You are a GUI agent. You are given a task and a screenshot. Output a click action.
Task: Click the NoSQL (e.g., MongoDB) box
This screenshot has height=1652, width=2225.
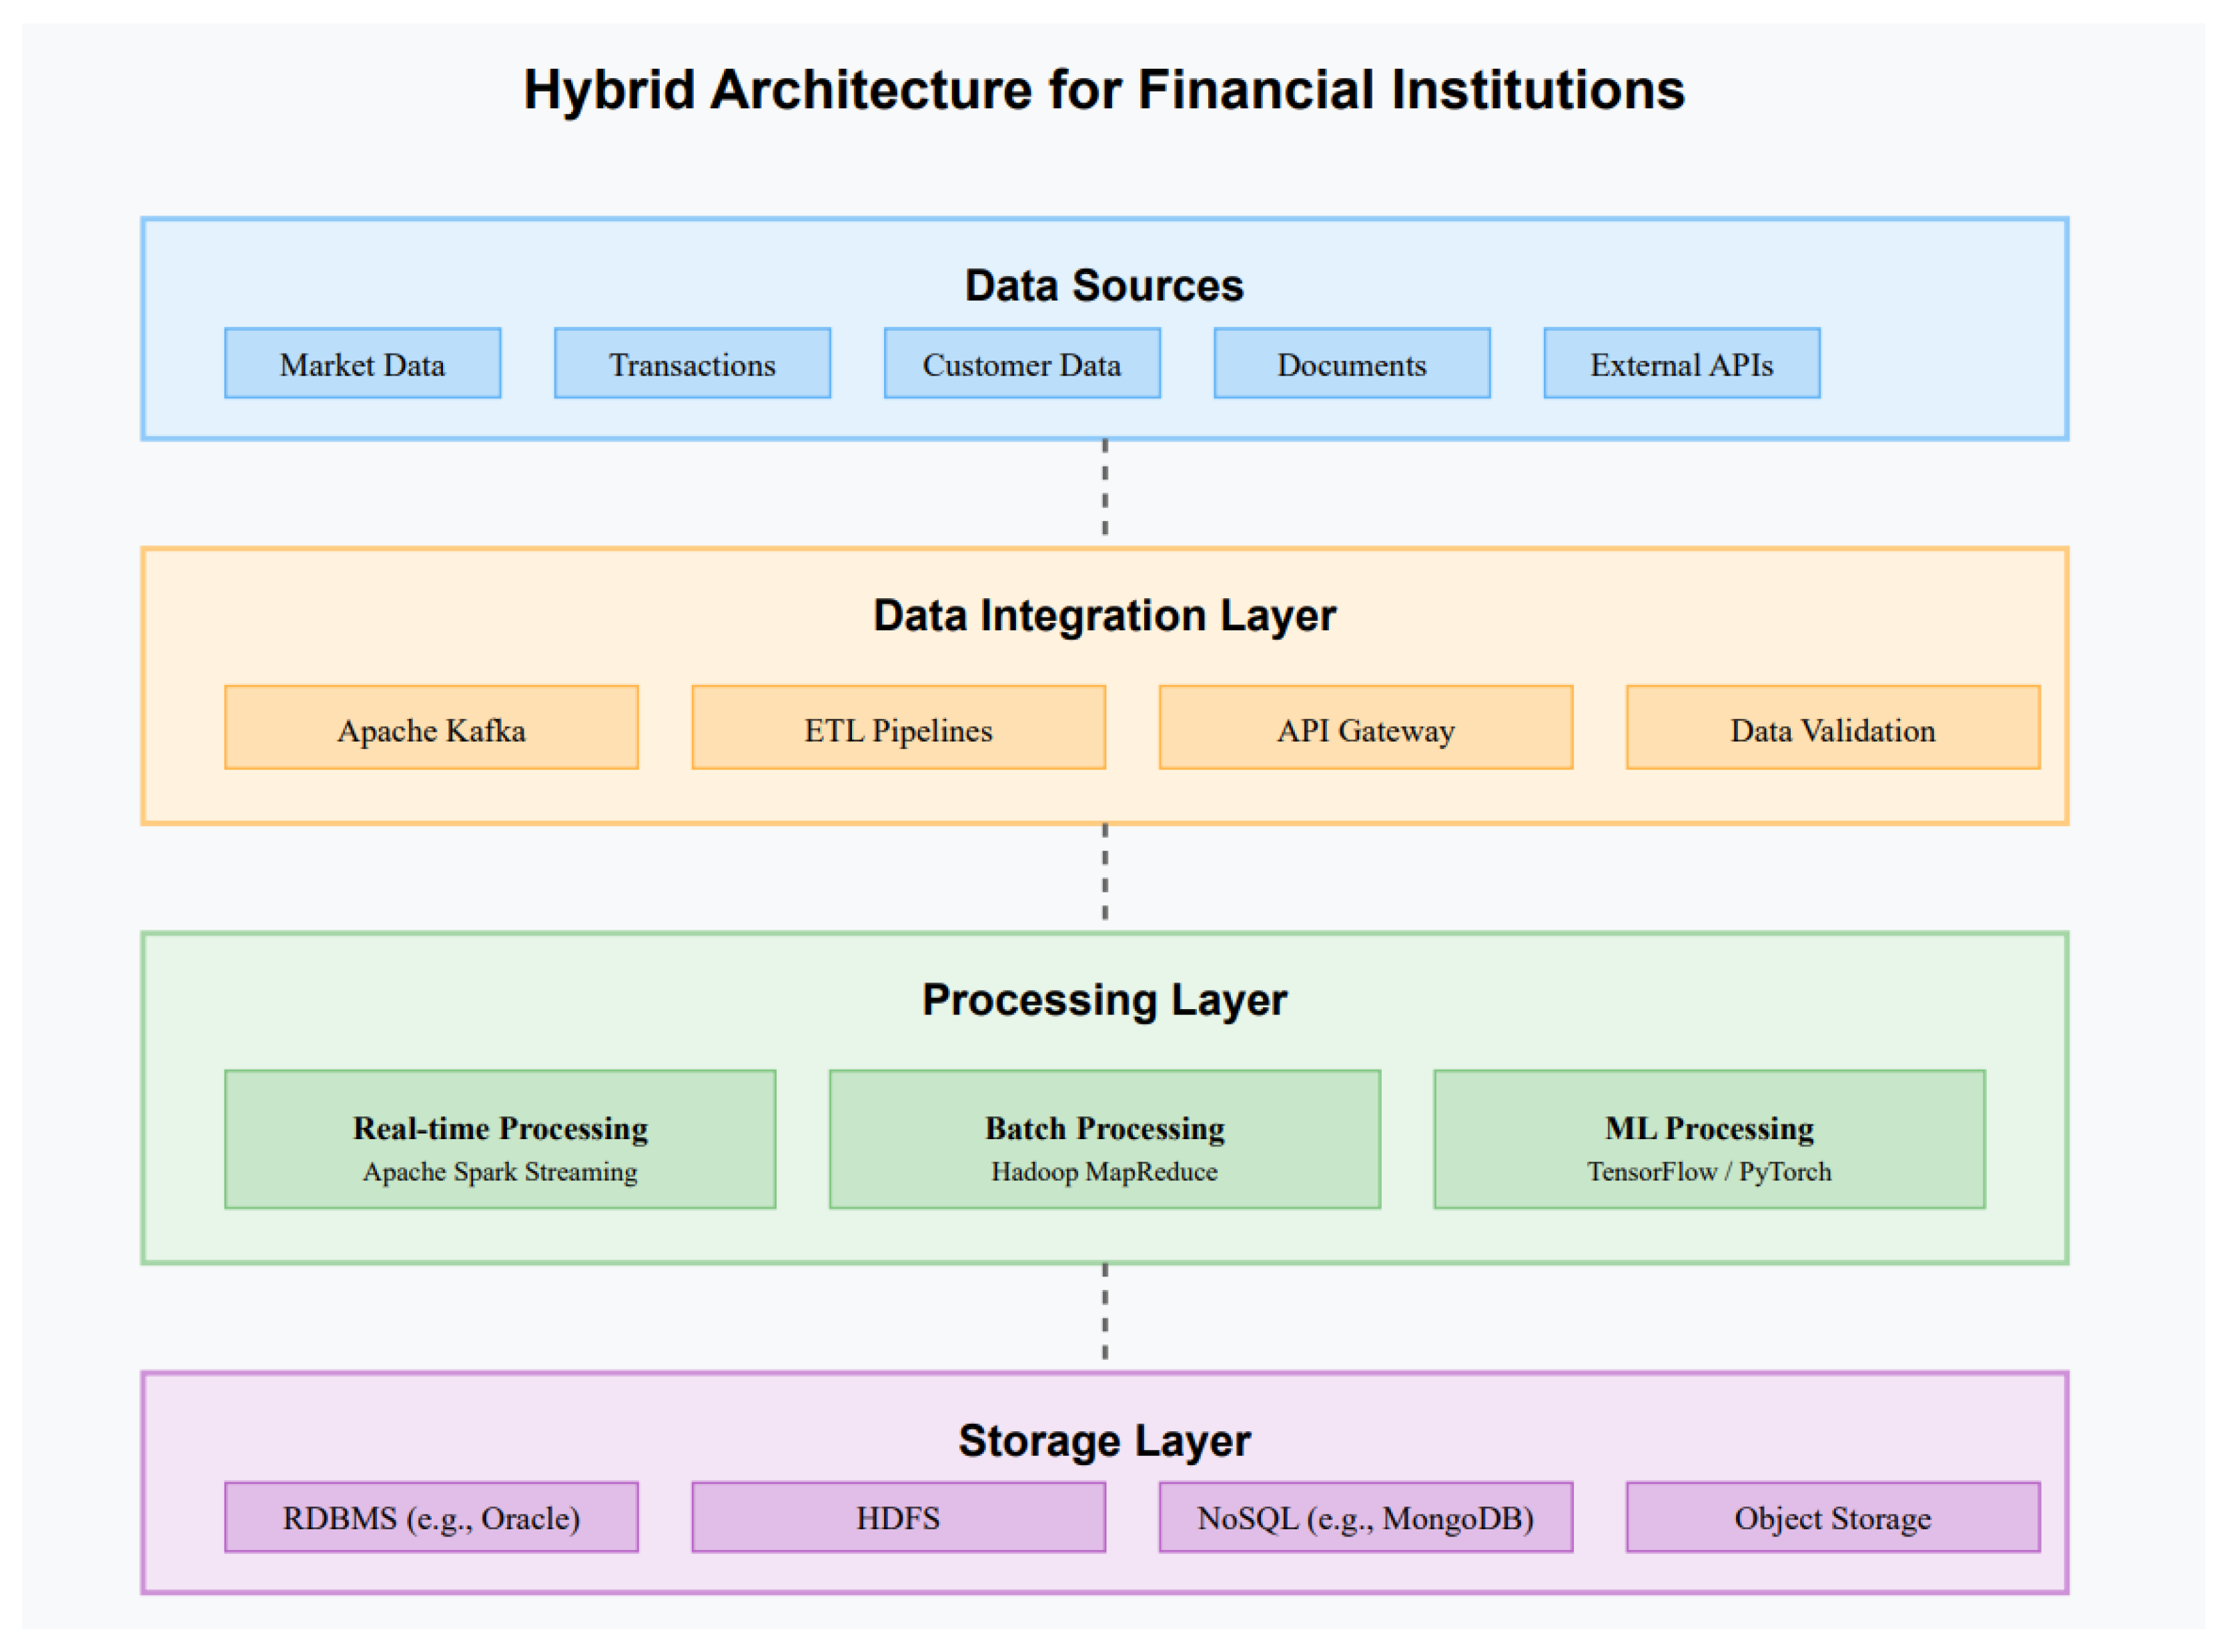[x=1366, y=1518]
